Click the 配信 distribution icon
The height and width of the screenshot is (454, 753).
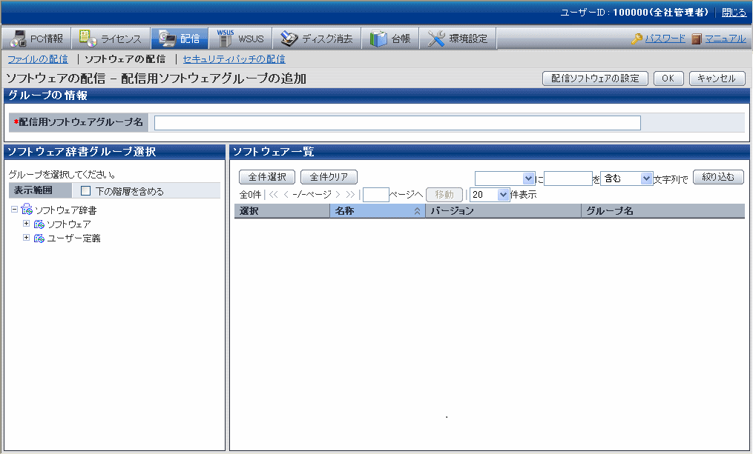coord(168,39)
